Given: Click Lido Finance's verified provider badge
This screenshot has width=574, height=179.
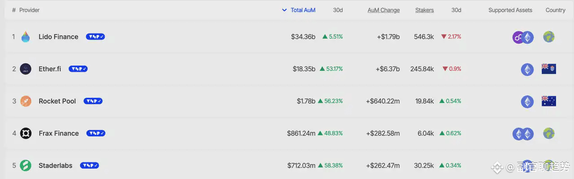Looking at the screenshot, I should (x=96, y=37).
